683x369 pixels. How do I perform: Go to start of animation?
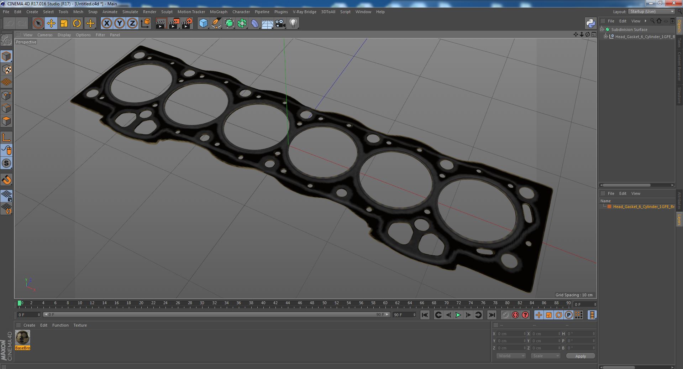[x=425, y=315]
